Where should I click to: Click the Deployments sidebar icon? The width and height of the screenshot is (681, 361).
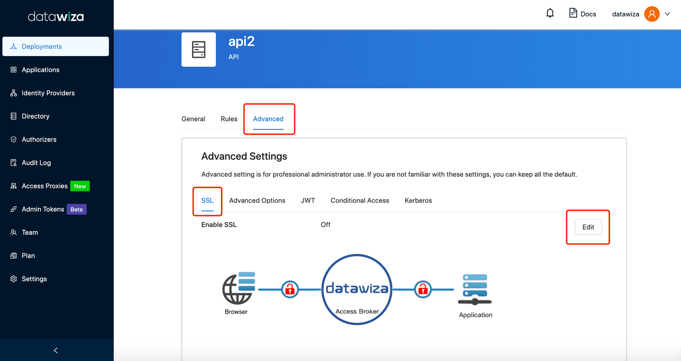coord(14,46)
